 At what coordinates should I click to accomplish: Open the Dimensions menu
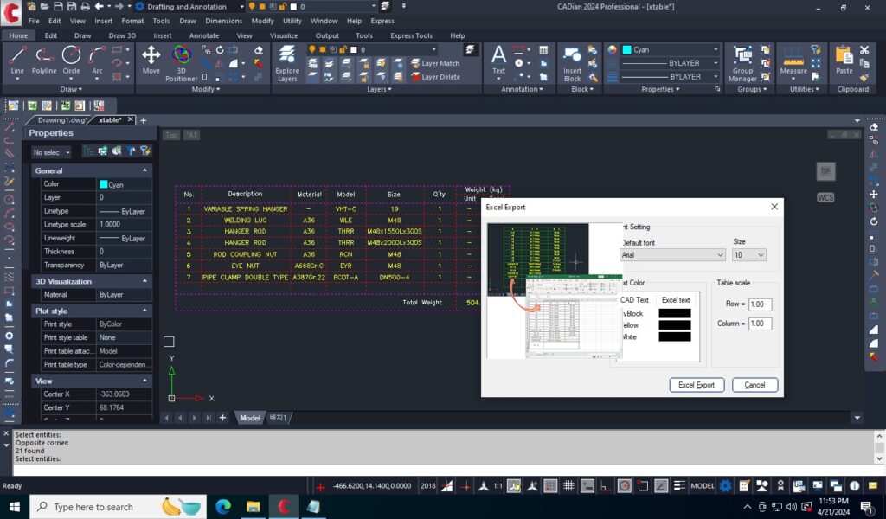(x=223, y=21)
